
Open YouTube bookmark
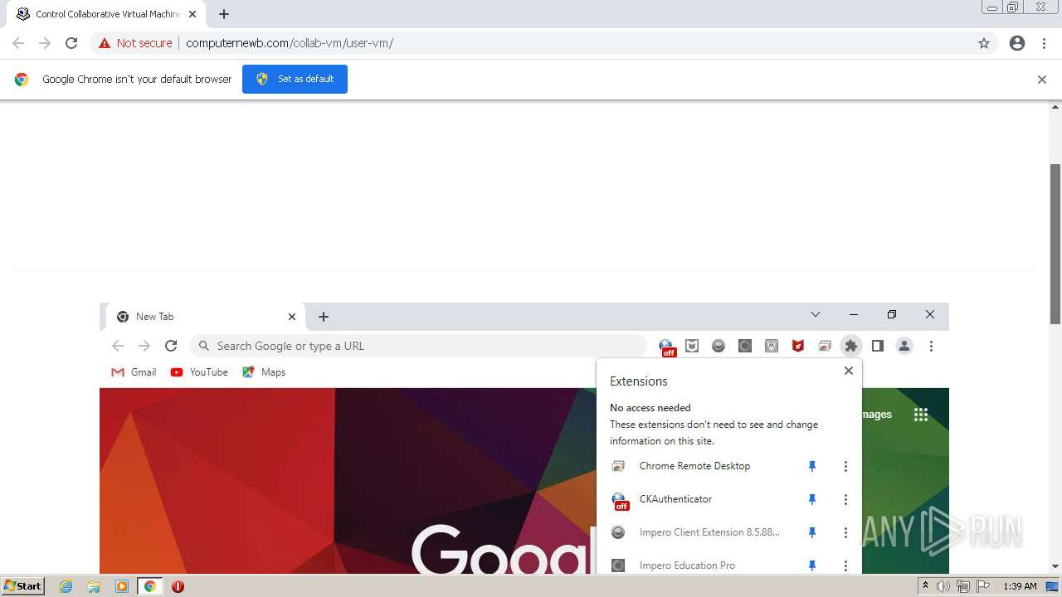tap(199, 372)
